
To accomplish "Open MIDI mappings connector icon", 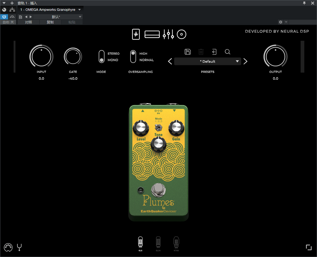I will click(8, 247).
